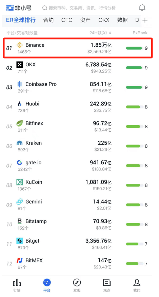
Task: Go to 行情 chart icon in bottom bar
Action: coord(17,283)
